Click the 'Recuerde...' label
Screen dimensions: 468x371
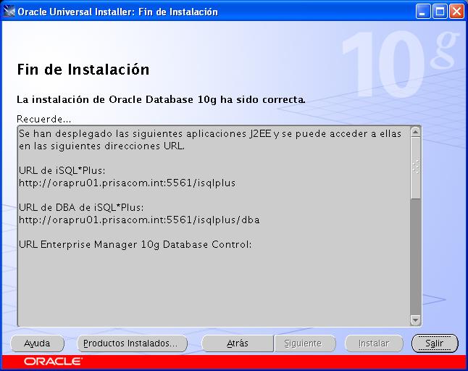click(x=44, y=119)
